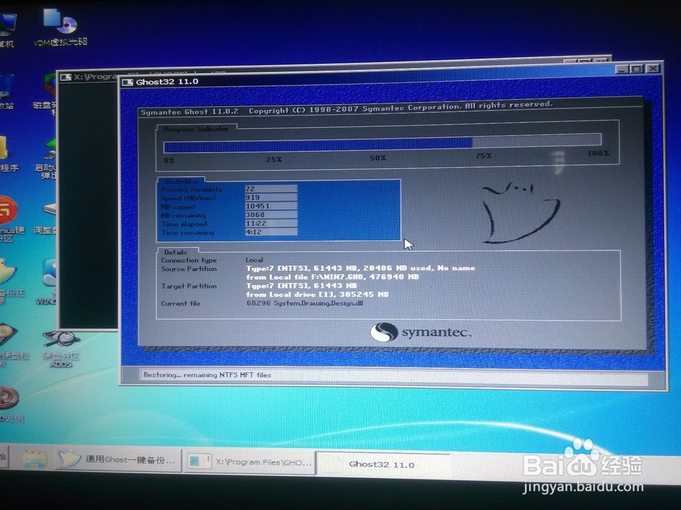This screenshot has width=681, height=510.
Task: Maximize the Ghost32 11.0 window
Action: pos(637,69)
